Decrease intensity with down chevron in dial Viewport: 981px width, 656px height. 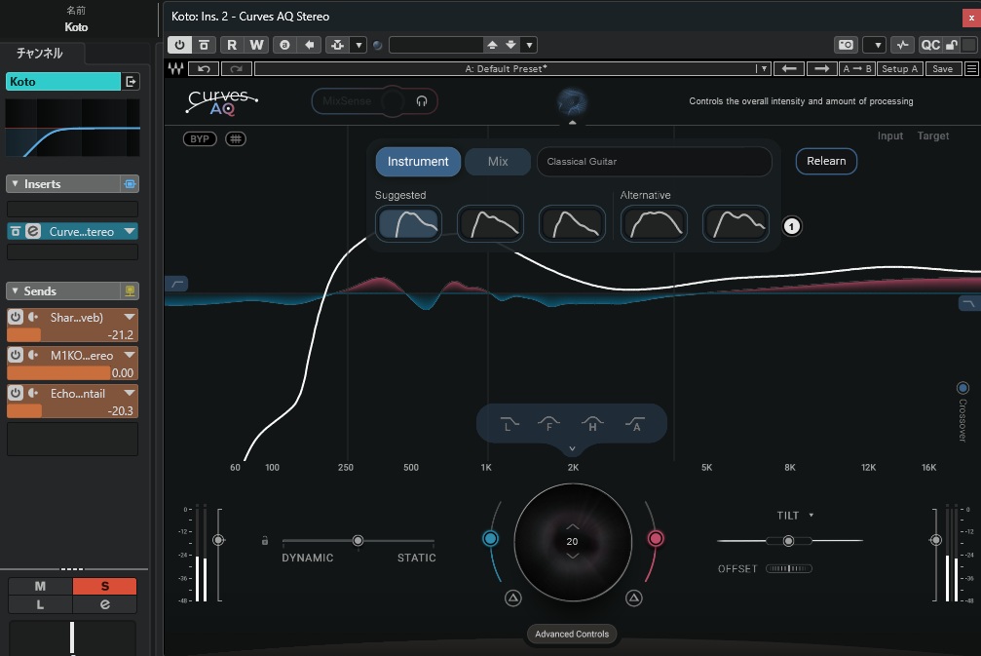pos(573,556)
